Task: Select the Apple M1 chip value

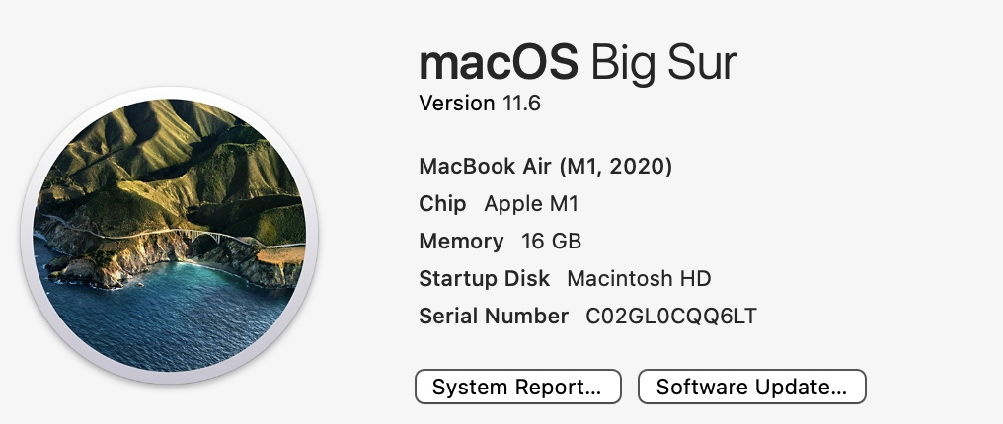Action: [x=531, y=204]
